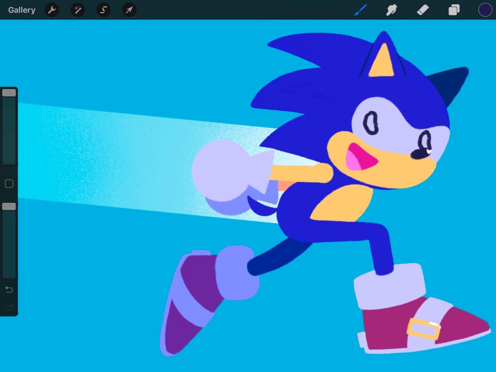Select the Eraser tool
This screenshot has height=372, width=496.
pyautogui.click(x=423, y=10)
